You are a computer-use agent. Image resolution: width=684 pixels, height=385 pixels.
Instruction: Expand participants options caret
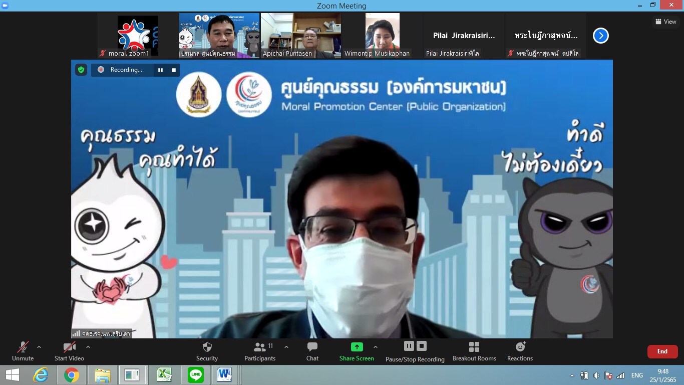pos(286,347)
